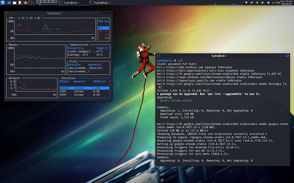Viewport: 294px width, 183px height.
Task: Click the 71% battery indicator
Action: click(276, 3)
